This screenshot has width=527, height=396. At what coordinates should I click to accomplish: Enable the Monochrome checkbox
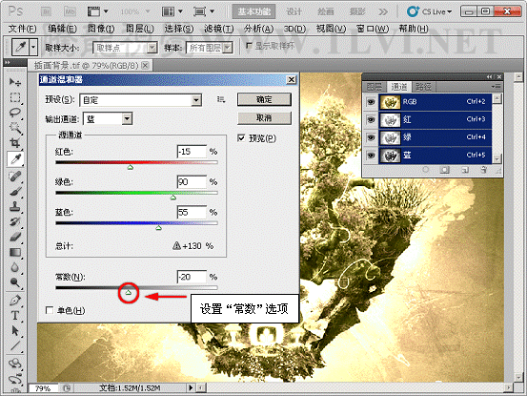(50, 310)
